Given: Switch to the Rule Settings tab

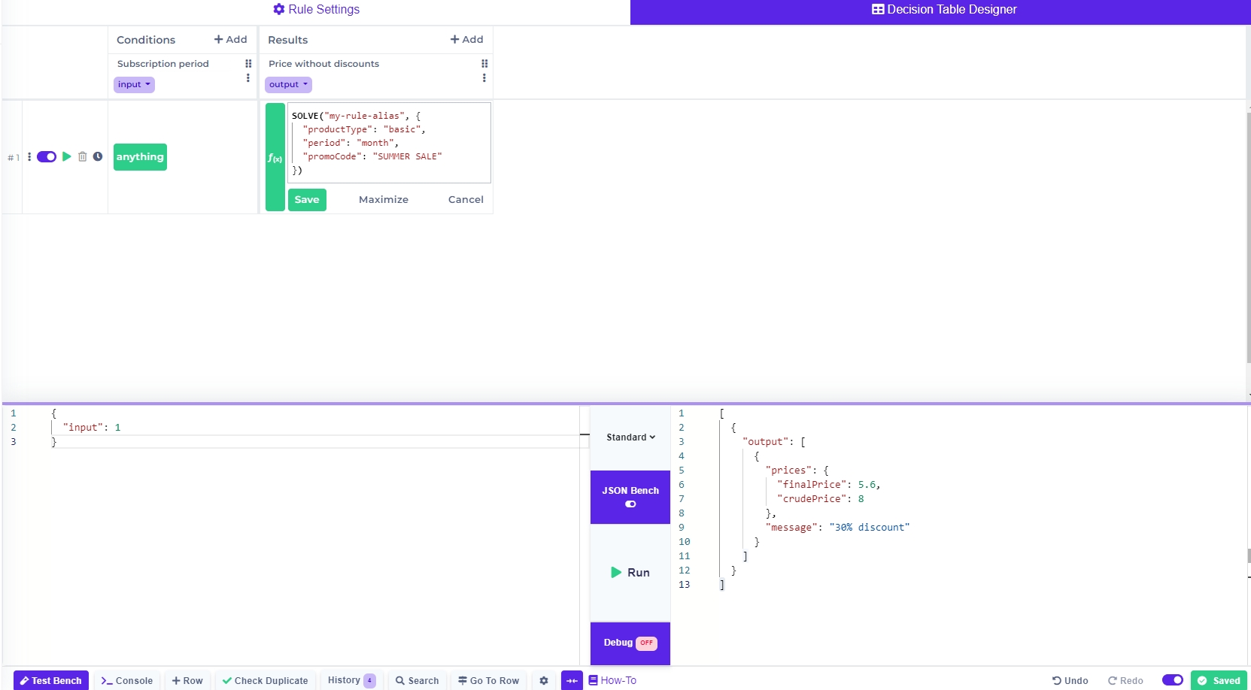Looking at the screenshot, I should [316, 10].
